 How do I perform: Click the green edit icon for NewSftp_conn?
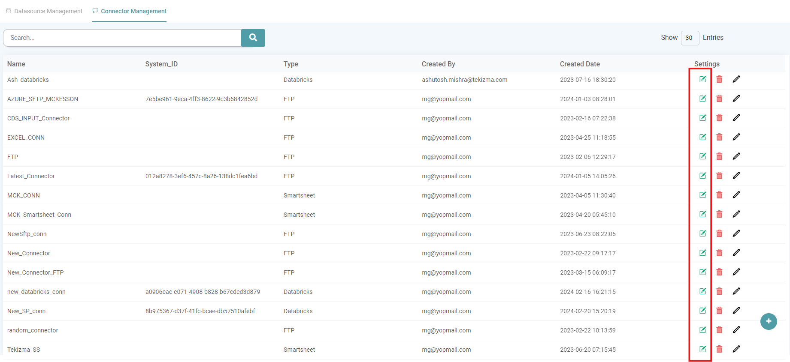point(702,233)
